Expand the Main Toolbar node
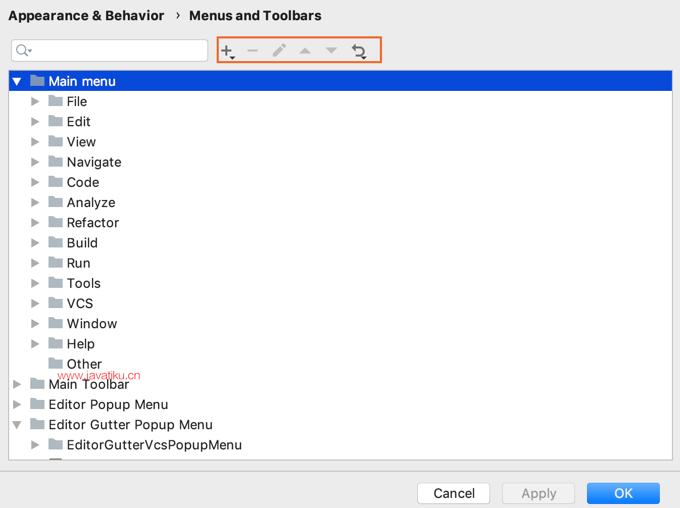 (x=17, y=384)
